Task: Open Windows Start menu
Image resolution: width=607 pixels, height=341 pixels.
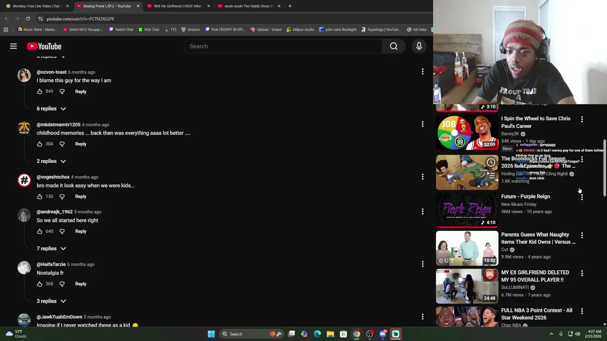Action: tap(211, 334)
